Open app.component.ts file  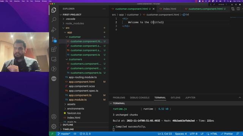coord(84,95)
